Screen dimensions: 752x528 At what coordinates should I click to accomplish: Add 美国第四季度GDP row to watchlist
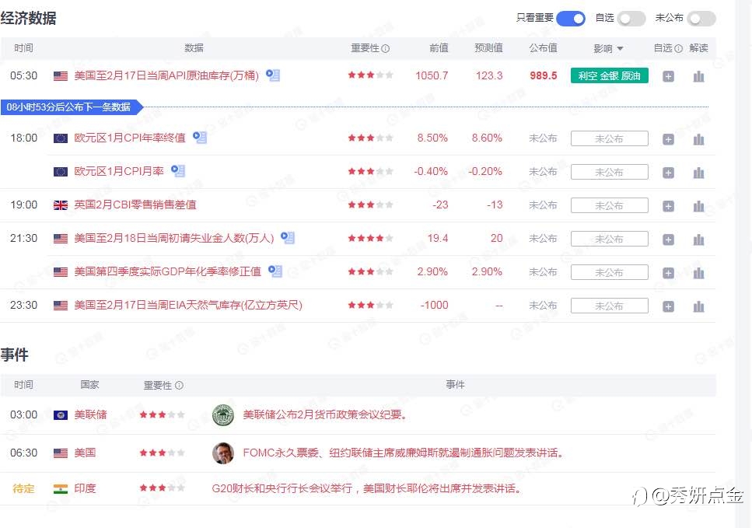668,273
